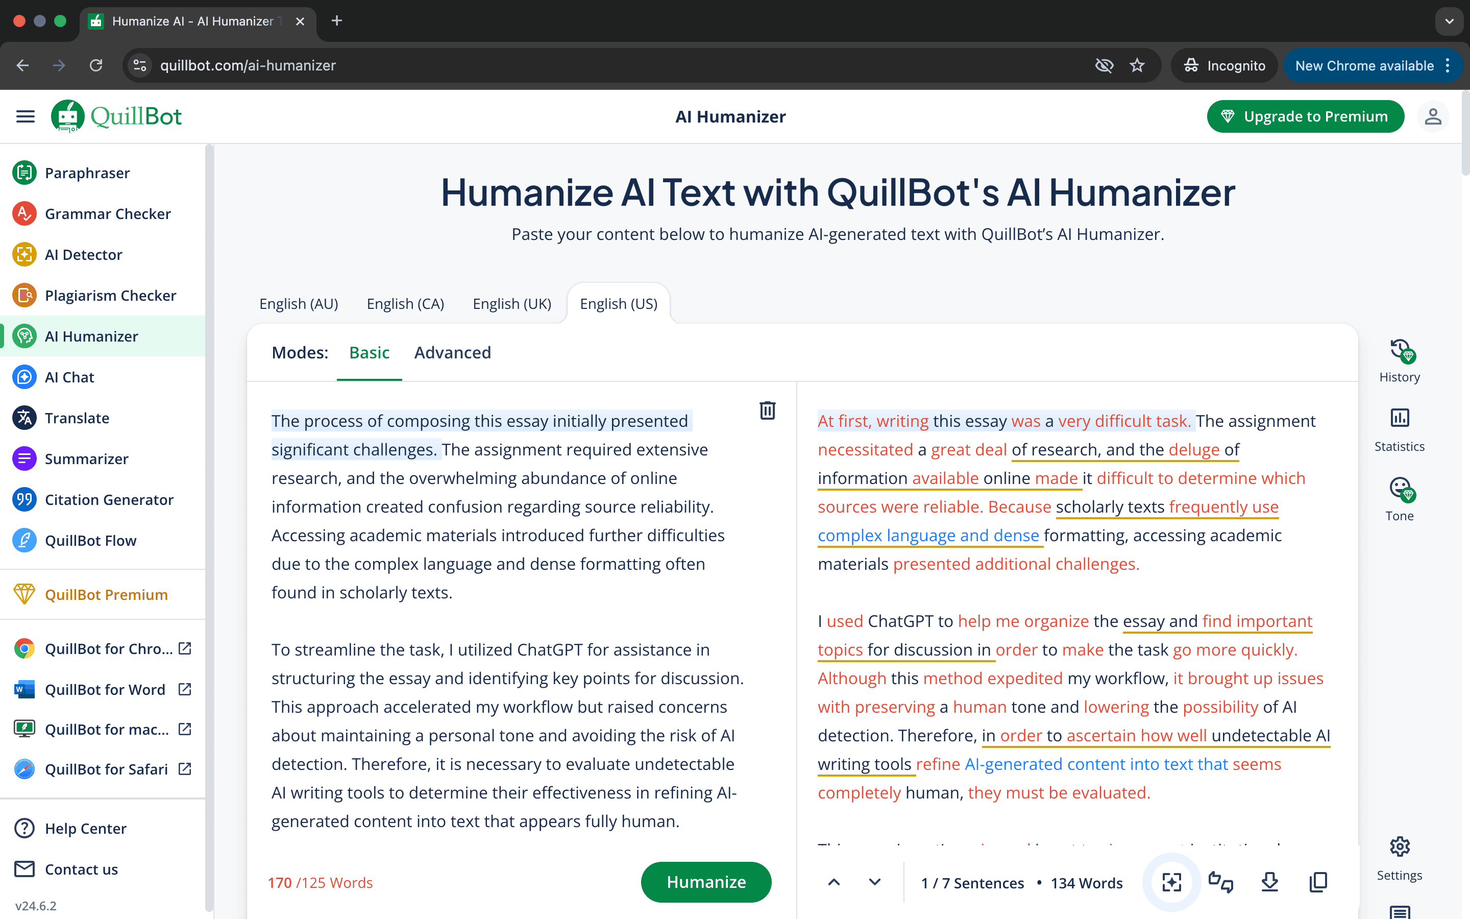
Task: Open QuillBot for Safari link
Action: tap(103, 769)
